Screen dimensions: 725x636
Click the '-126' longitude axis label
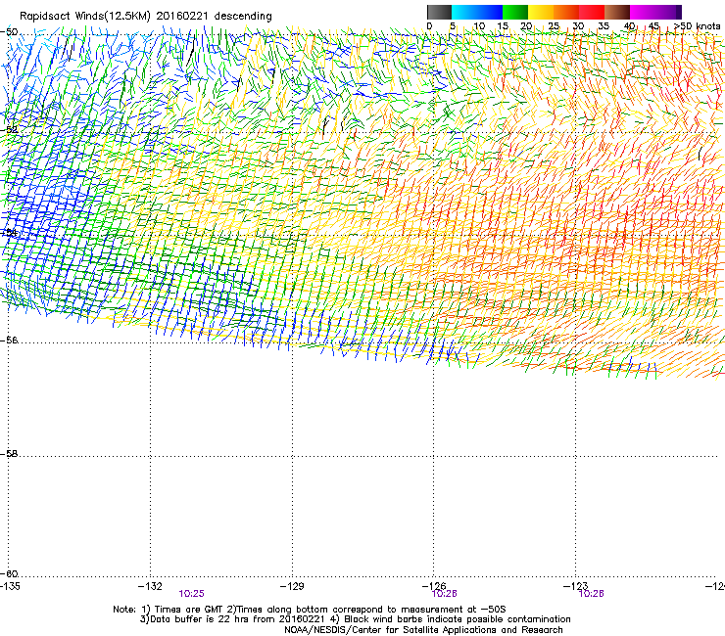coord(434,586)
